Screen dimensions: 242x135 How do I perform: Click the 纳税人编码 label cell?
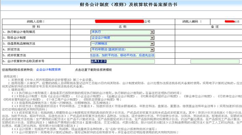(192, 21)
